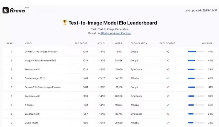Click the Elo score 967
219x127 pixels.
coord(86,114)
